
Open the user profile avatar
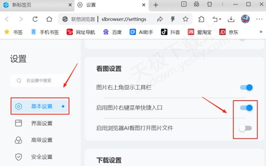pyautogui.click(x=245, y=19)
